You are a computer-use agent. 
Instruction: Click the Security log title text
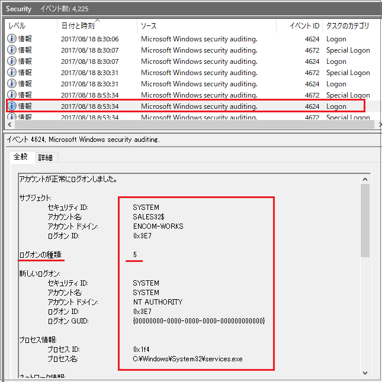[x=19, y=9]
